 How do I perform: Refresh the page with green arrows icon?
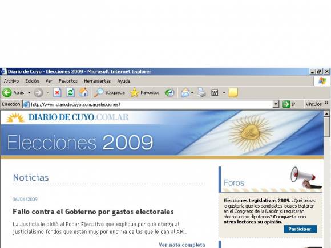coord(71,92)
